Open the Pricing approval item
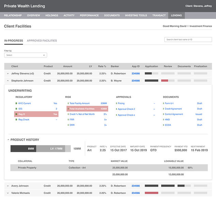This screenshot has height=200, width=216. [x=121, y=103]
